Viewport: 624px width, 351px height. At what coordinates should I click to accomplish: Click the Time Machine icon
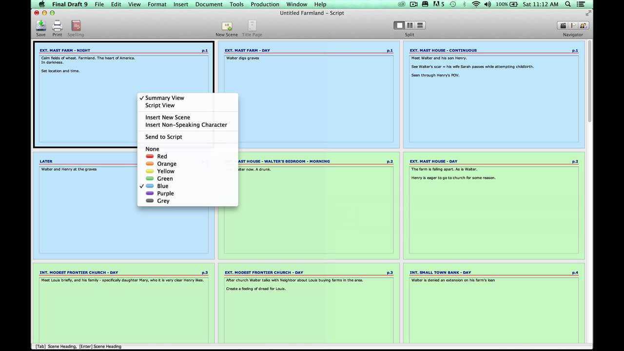tap(453, 4)
